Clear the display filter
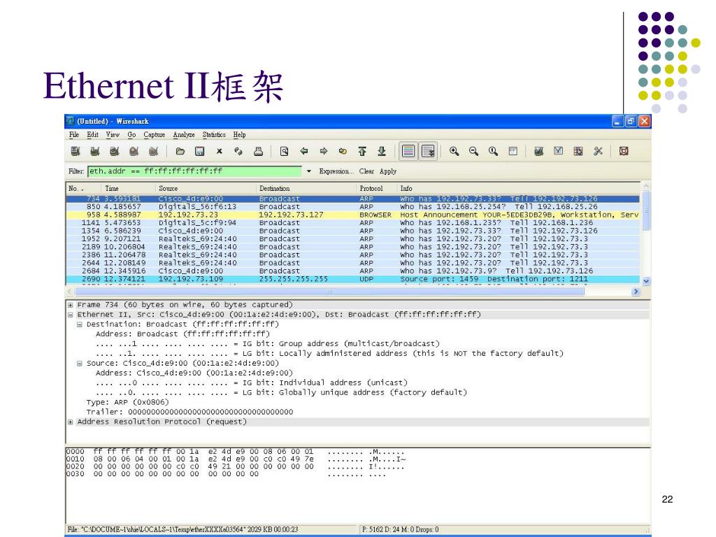 click(x=366, y=171)
